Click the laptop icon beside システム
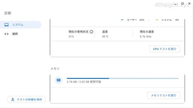Viewport: 193px width, 108px height. pyautogui.click(x=7, y=25)
